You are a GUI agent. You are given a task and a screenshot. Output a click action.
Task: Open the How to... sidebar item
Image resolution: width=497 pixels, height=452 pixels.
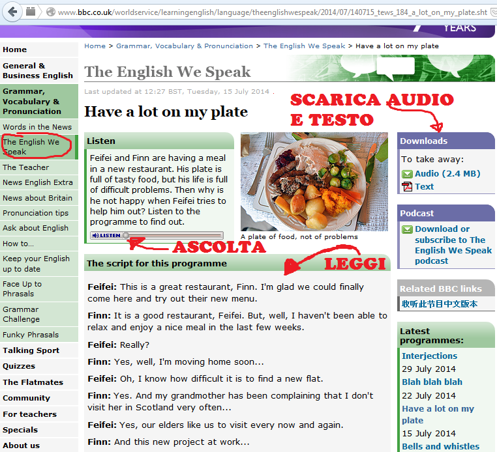point(39,244)
